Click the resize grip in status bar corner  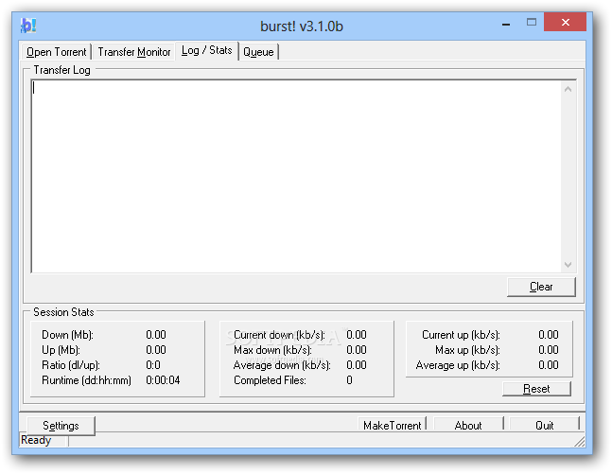pyautogui.click(x=579, y=442)
